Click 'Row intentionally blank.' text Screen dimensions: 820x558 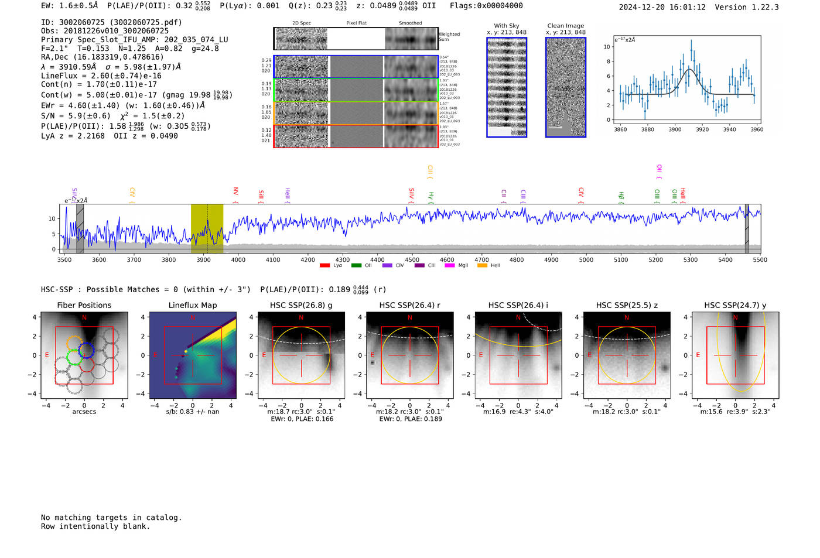point(95,526)
